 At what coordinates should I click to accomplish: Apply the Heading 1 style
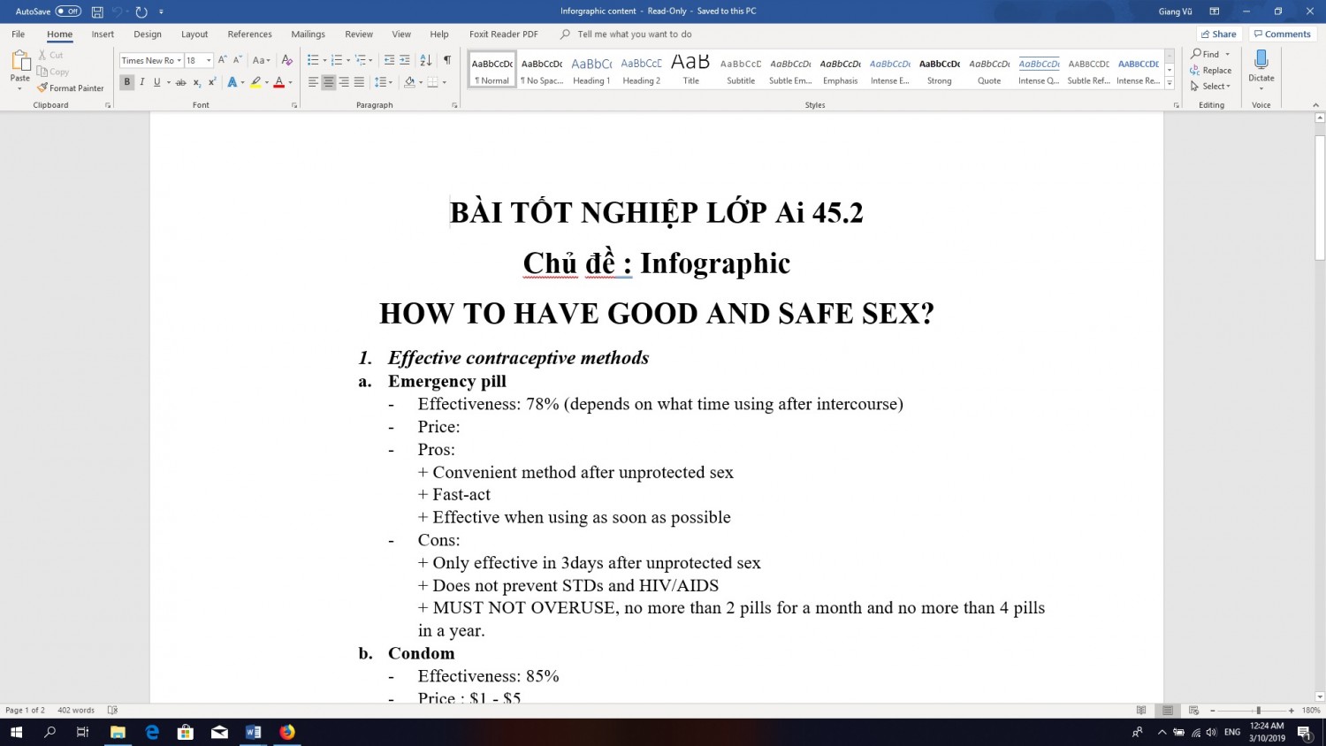pos(591,70)
